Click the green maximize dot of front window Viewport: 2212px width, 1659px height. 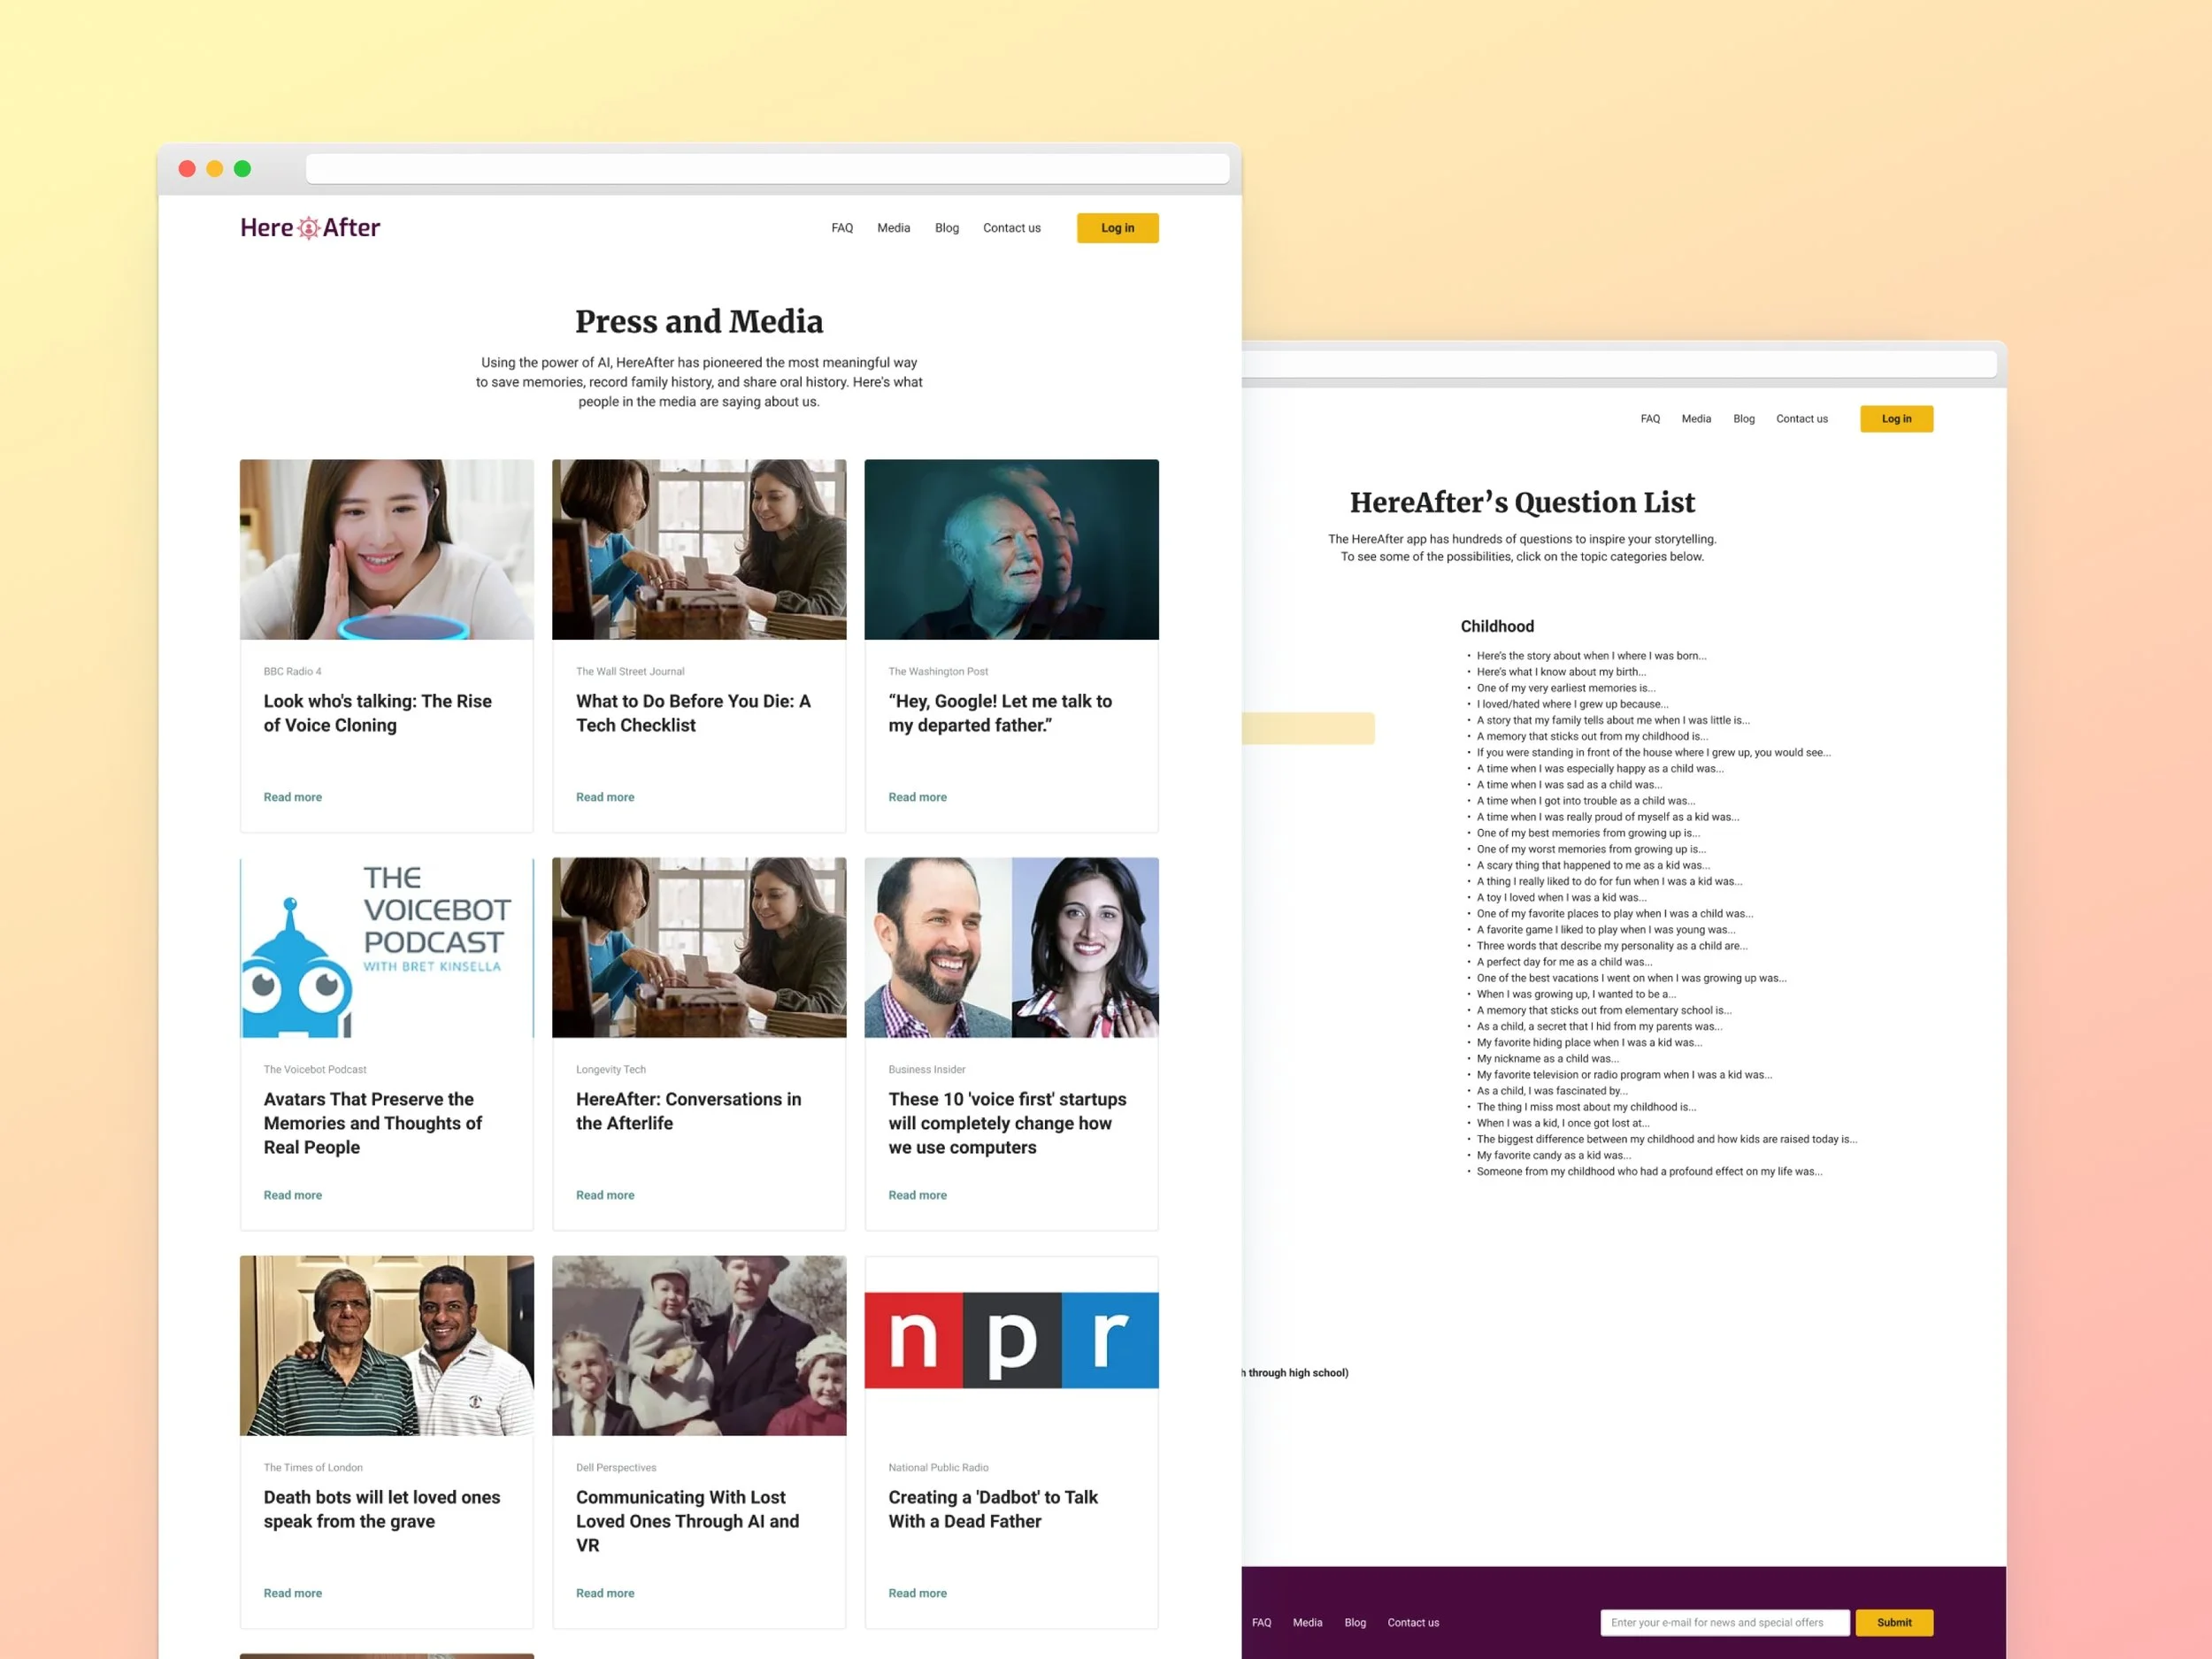(x=242, y=169)
